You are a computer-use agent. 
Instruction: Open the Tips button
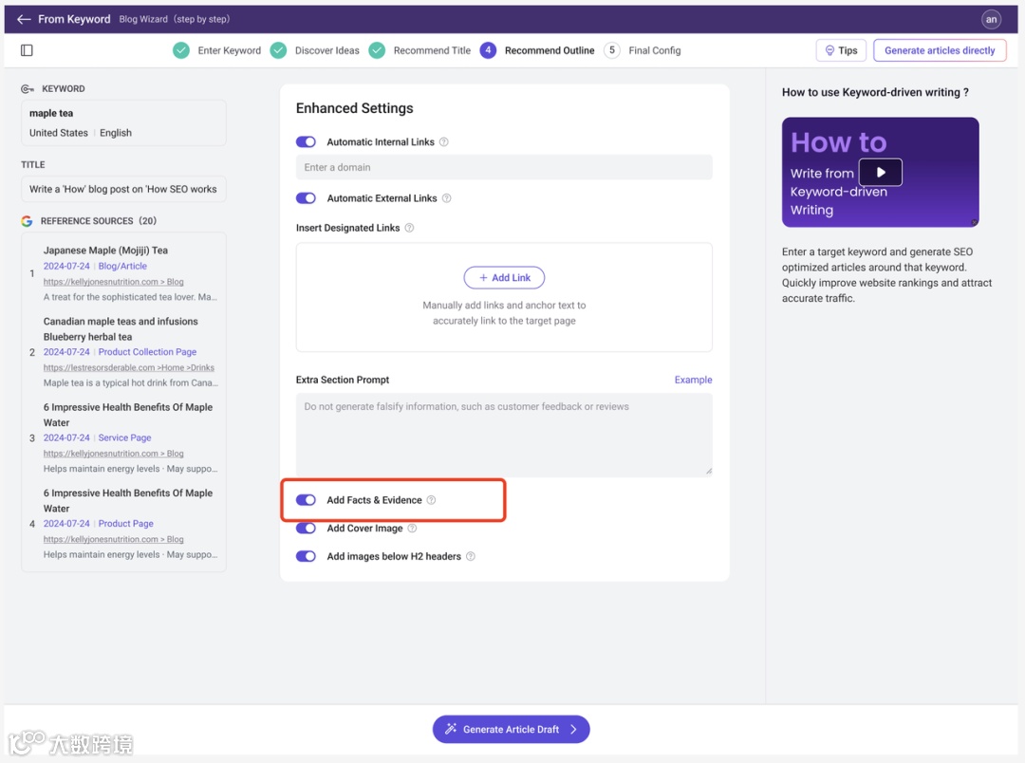point(841,50)
